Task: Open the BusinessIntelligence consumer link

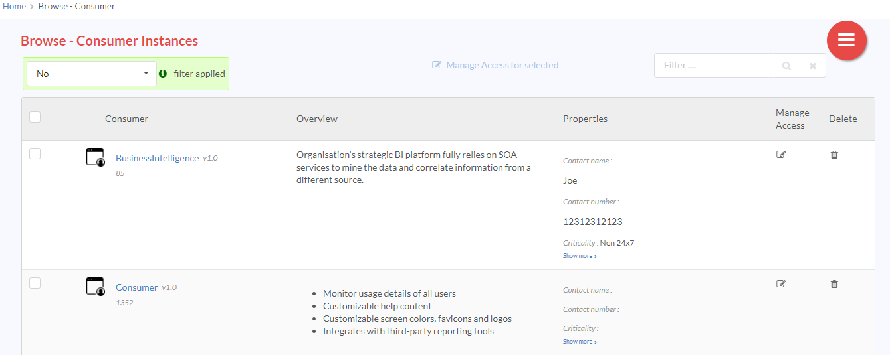Action: tap(158, 158)
